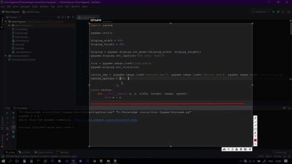Close the Lightshot capture overlay
Viewport: 292px width, 164px height.
coord(250,149)
